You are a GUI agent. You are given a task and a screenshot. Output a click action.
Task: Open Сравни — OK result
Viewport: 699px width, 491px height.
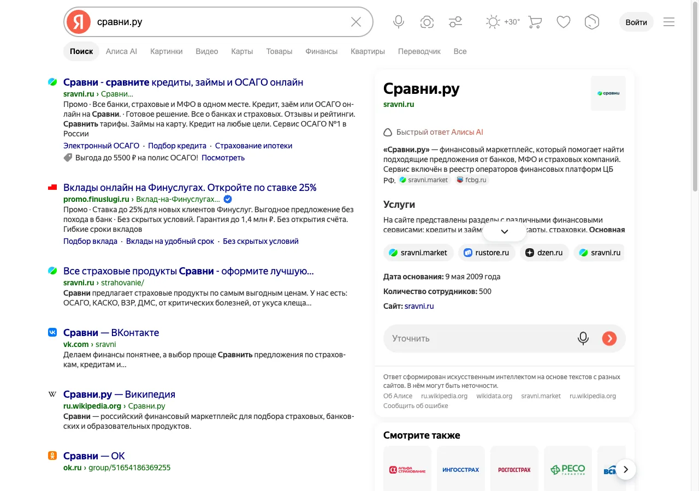pyautogui.click(x=94, y=456)
